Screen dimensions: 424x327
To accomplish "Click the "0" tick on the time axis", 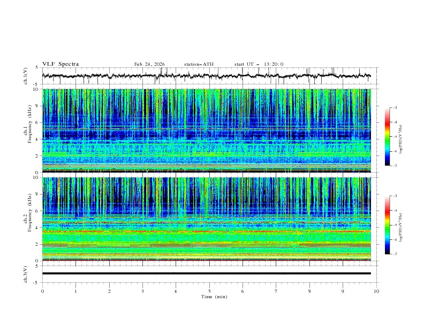I will click(42, 291).
